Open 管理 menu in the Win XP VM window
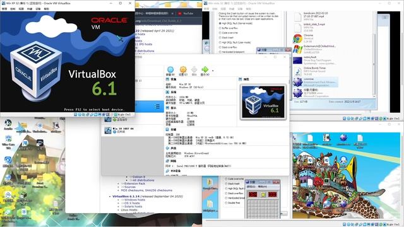The height and width of the screenshot is (227, 404). (4, 9)
